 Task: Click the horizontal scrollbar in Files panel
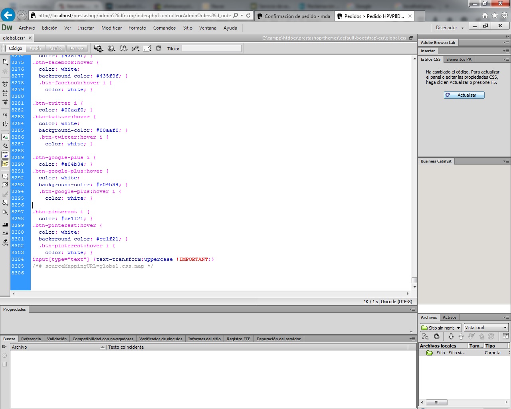(x=436, y=402)
